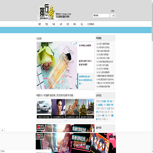
Task: Open the fifth item in the navigation bar
Action: tap(68, 24)
